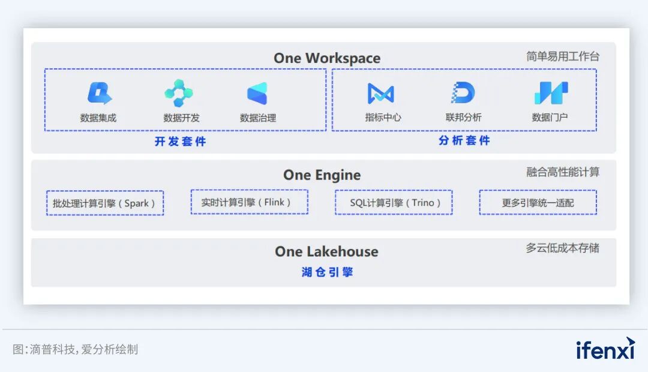The image size is (648, 372).
Task: Click the 多云低成本存储 caption
Action: (x=562, y=248)
